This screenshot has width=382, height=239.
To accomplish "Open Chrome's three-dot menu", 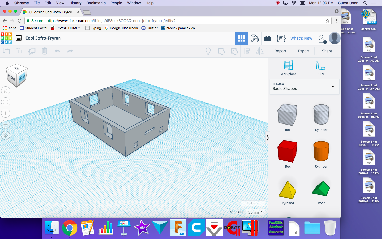I will pos(336,21).
